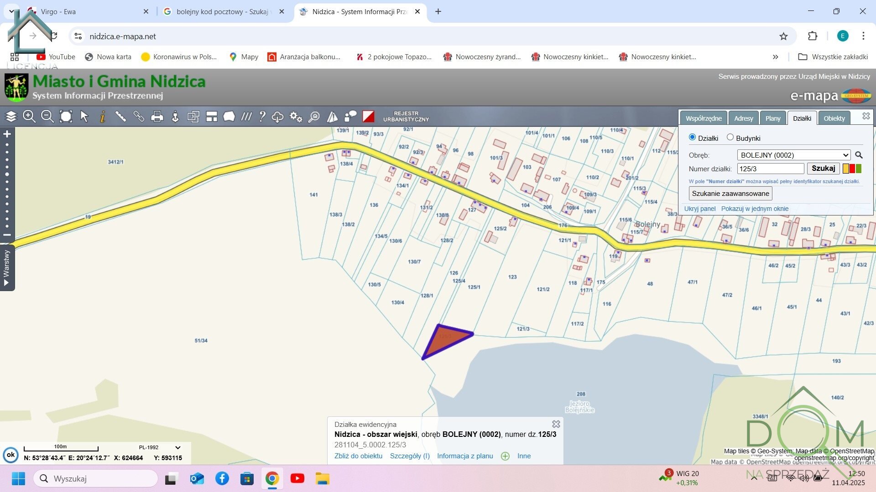Open the Obręb BOLEJNY dropdown
The height and width of the screenshot is (492, 876).
(793, 155)
